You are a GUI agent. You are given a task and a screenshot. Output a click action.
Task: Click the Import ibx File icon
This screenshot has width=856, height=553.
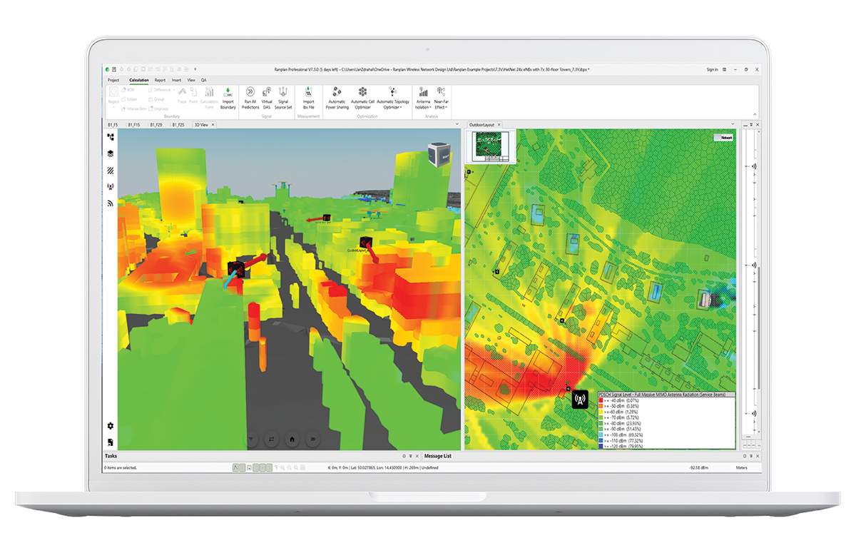(308, 93)
